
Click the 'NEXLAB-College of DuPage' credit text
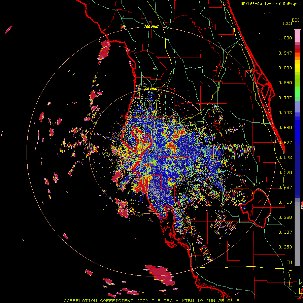point(269,4)
